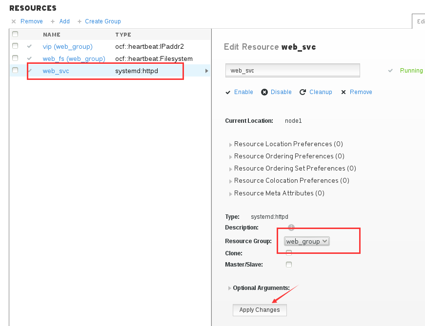425x326 pixels.
Task: Open the web_fs (web_group) resource
Action: click(74, 59)
